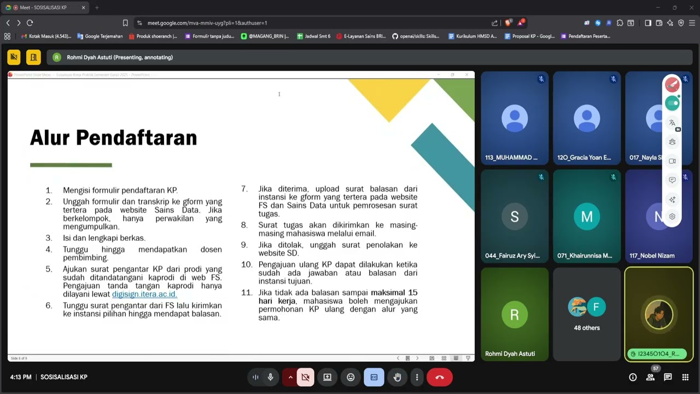Open the browser hamburger menu
The width and height of the screenshot is (700, 394).
point(692,23)
